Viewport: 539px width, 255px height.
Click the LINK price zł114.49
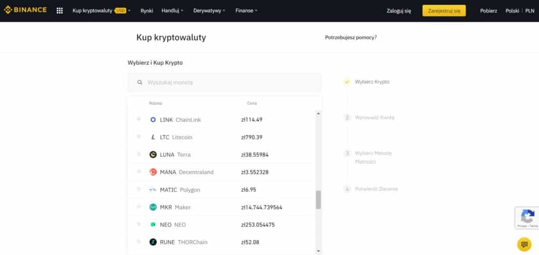pyautogui.click(x=252, y=120)
